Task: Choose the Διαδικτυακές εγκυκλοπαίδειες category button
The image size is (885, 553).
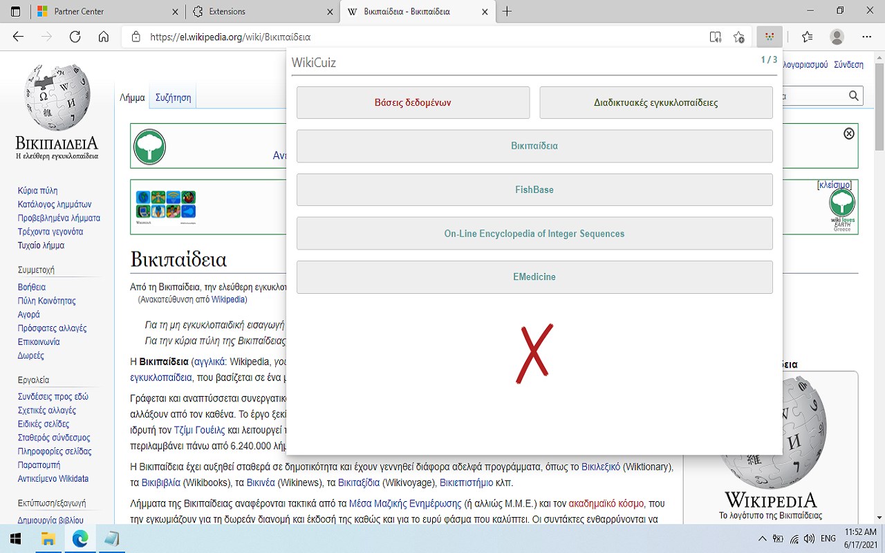Action: click(x=656, y=102)
